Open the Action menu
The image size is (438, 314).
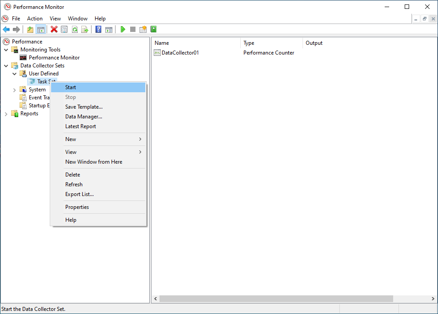point(35,18)
